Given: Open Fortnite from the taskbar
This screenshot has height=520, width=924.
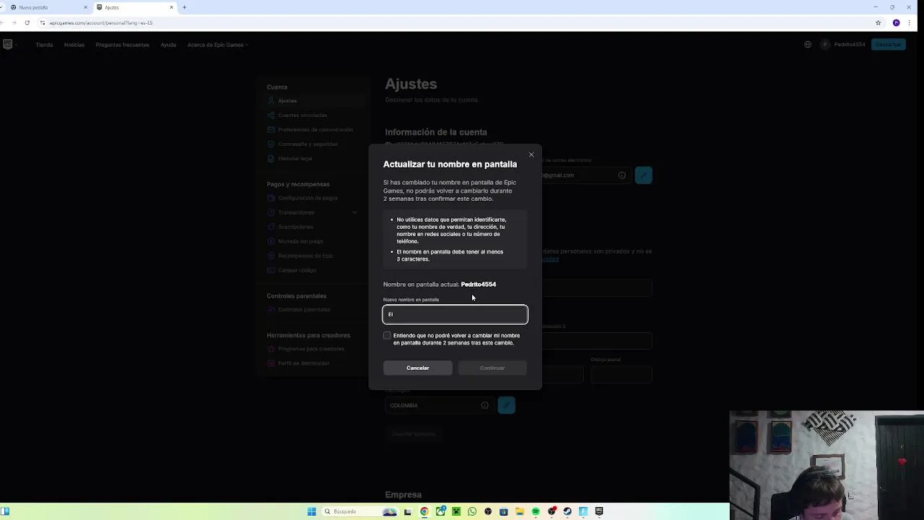Looking at the screenshot, I should pos(583,511).
